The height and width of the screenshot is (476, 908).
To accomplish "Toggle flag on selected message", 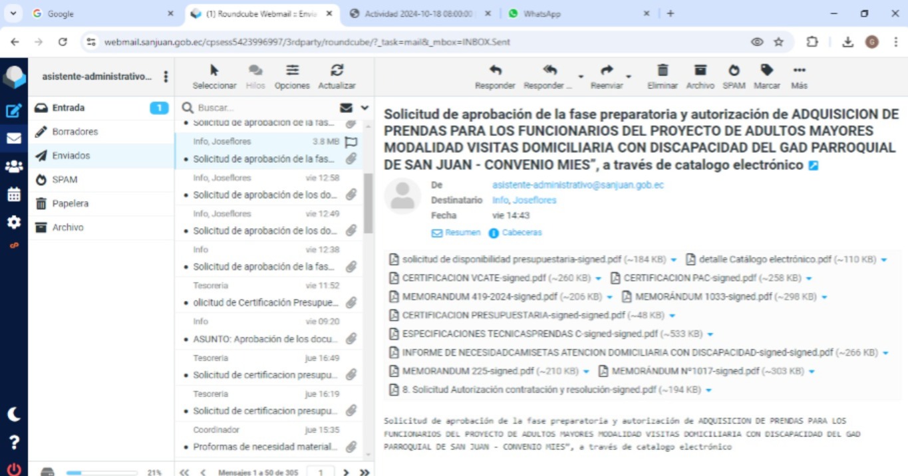I will (x=351, y=142).
